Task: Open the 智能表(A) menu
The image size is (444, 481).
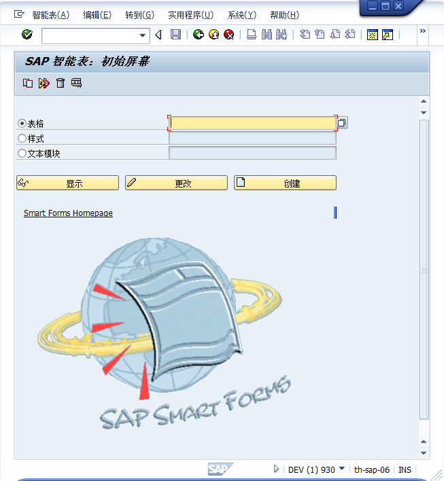Action: pos(51,15)
